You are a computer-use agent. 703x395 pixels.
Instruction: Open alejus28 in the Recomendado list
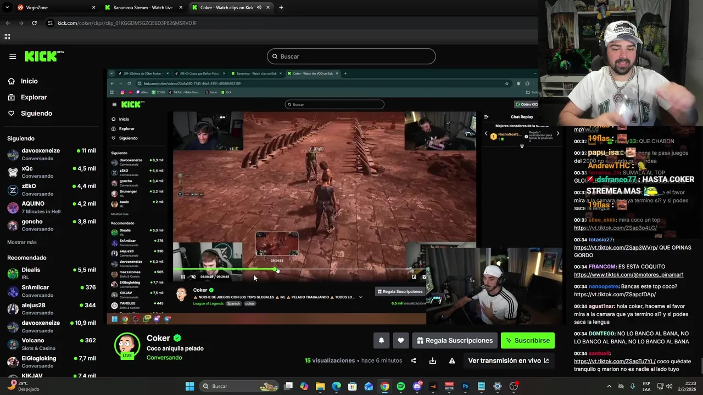52,308
